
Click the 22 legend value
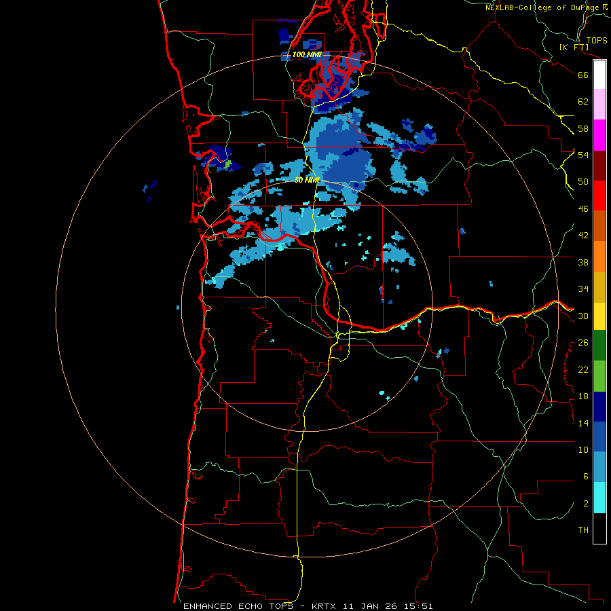(x=583, y=369)
